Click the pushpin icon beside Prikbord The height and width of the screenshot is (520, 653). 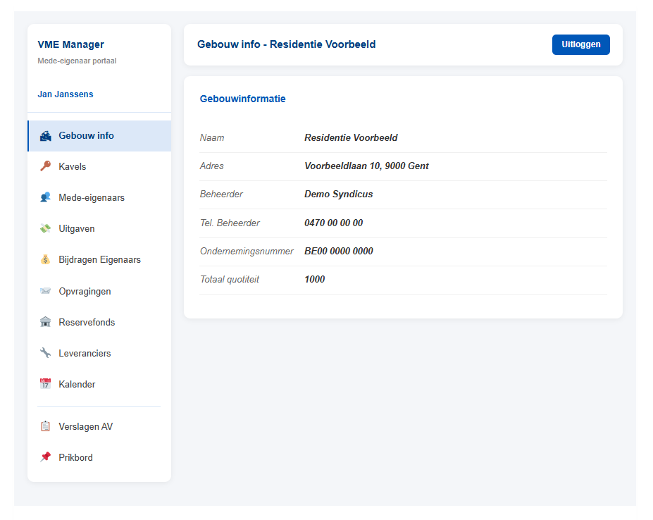click(45, 457)
